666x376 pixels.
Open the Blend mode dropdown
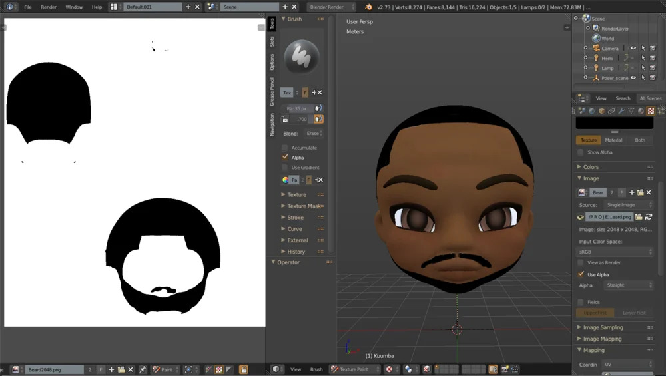313,134
